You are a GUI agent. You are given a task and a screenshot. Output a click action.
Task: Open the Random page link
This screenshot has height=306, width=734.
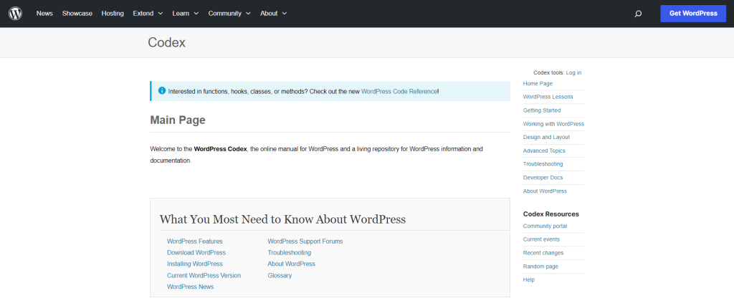(x=540, y=266)
